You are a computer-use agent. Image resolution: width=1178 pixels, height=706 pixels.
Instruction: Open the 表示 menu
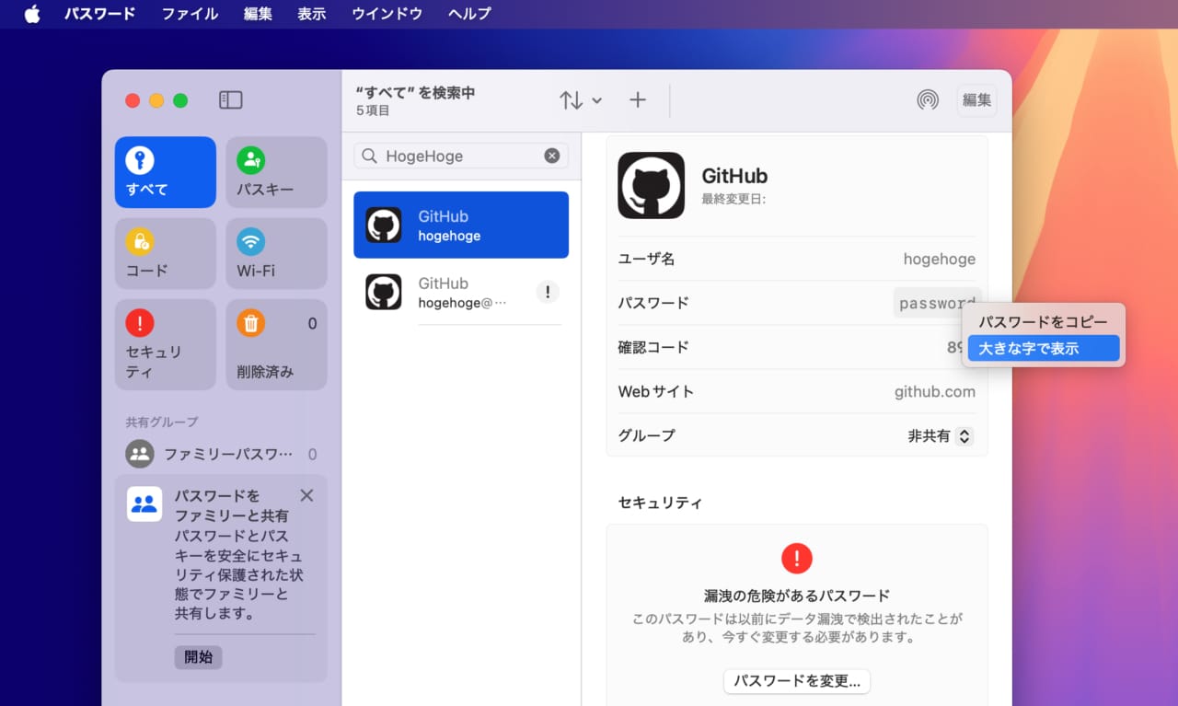point(312,14)
